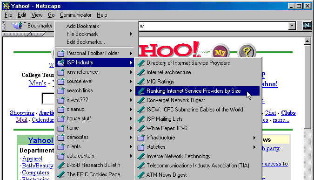Follow the more... link
Image resolution: width=314 pixels, height=180 pixels.
coord(281,120)
